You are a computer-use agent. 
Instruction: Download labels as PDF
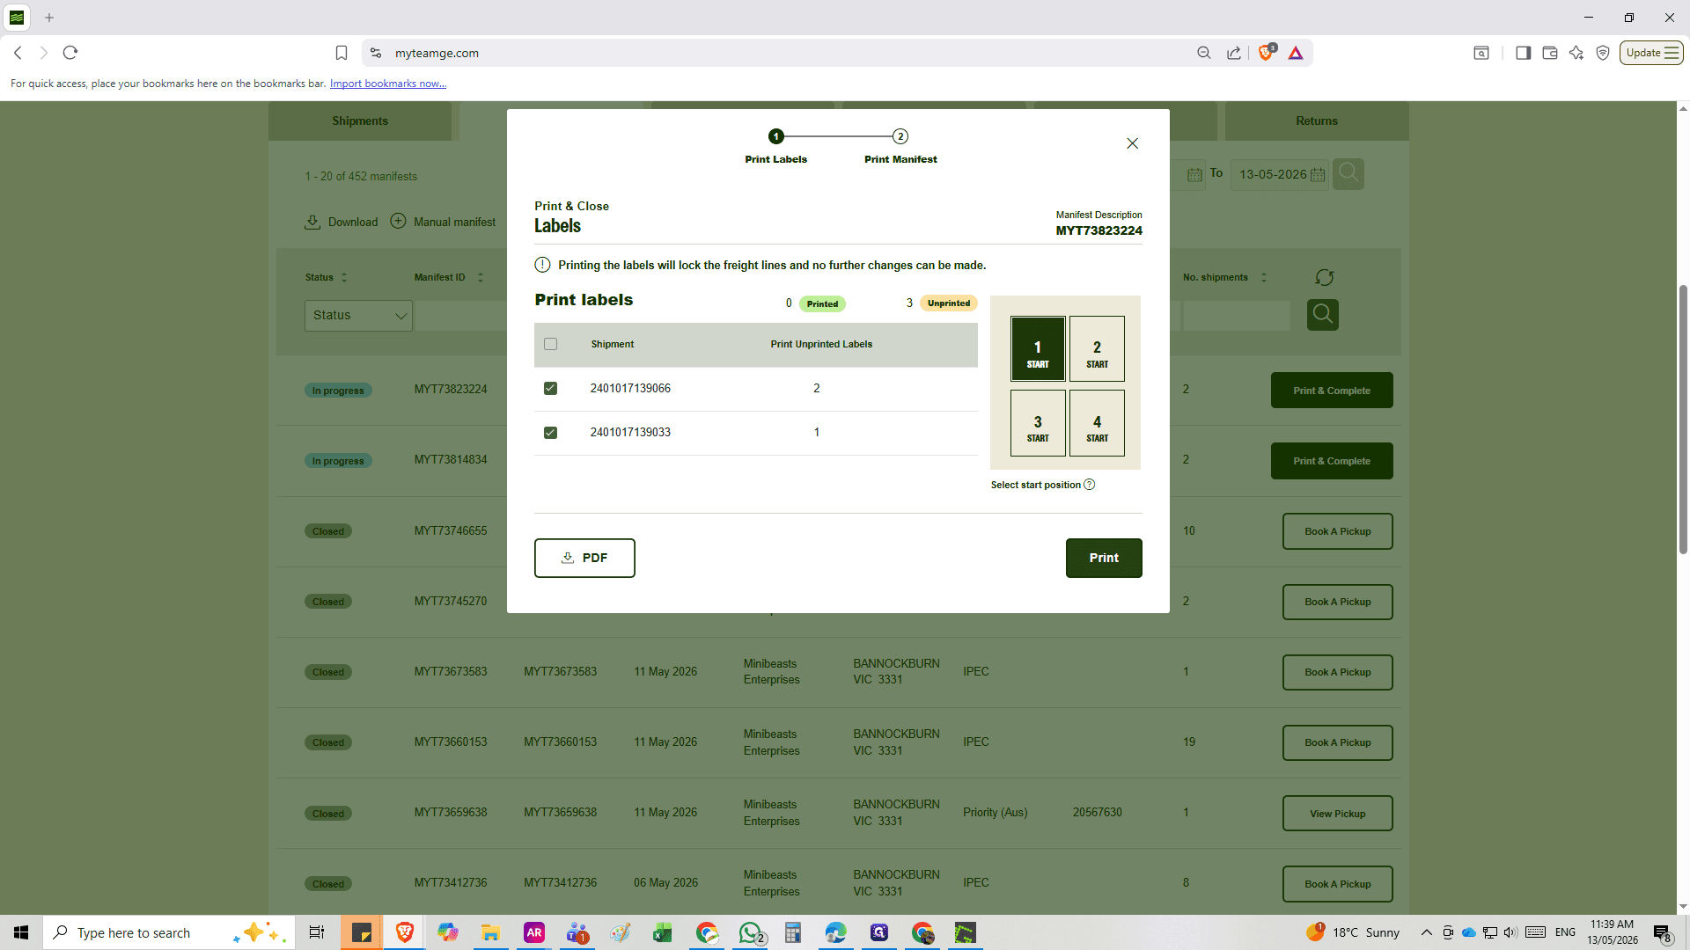pyautogui.click(x=584, y=558)
